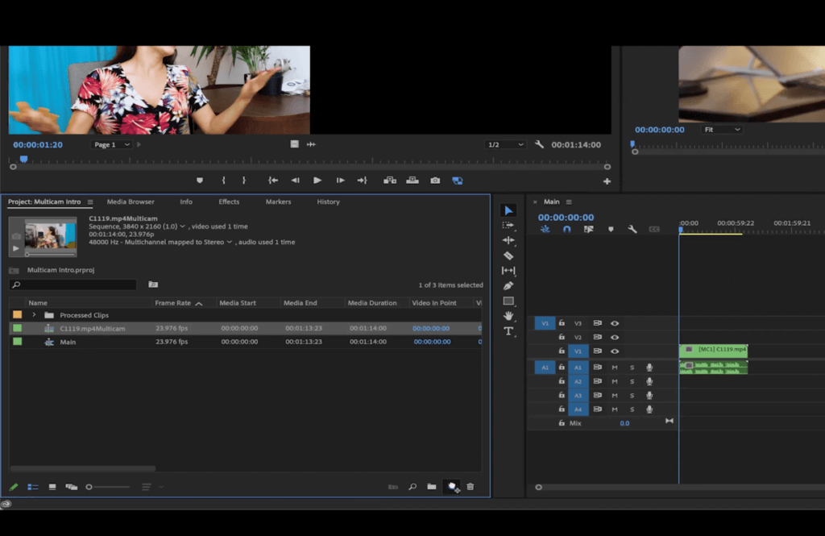Open the Captions display icon in the timeline
This screenshot has height=536, width=825.
click(x=654, y=230)
